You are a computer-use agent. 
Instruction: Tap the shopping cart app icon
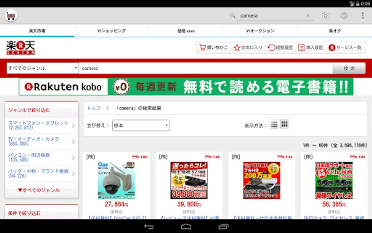coord(11,16)
